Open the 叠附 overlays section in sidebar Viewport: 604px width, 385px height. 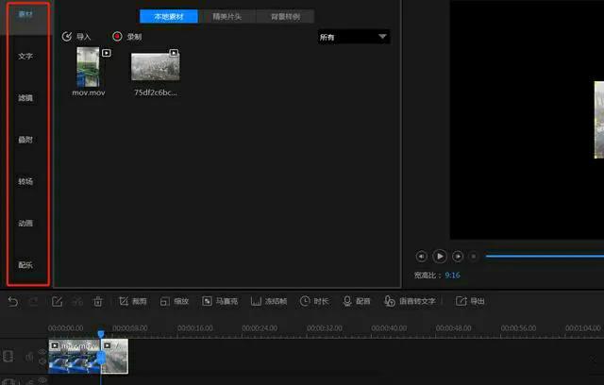coord(25,140)
